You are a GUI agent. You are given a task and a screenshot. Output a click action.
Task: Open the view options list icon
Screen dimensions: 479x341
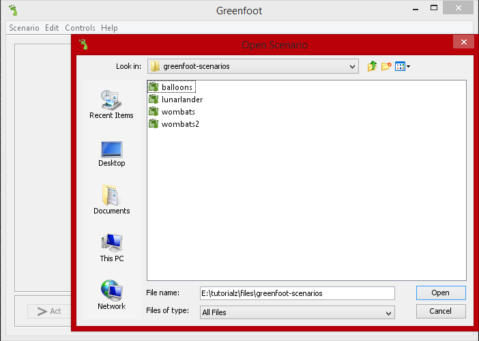pyautogui.click(x=403, y=66)
